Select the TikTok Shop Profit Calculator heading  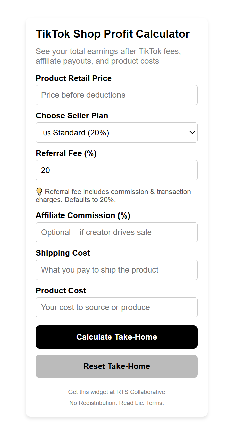point(112,34)
